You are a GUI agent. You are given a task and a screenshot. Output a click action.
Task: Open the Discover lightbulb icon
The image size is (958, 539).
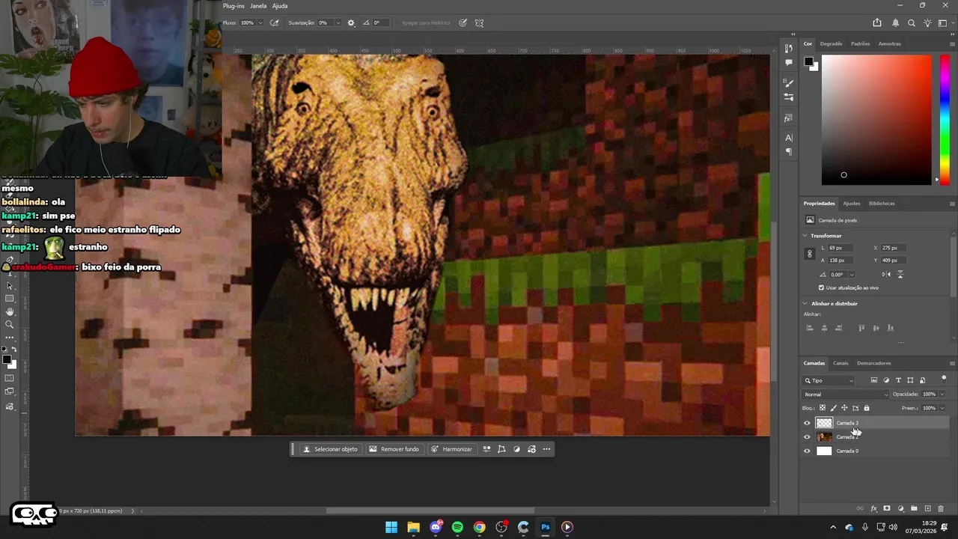[927, 22]
